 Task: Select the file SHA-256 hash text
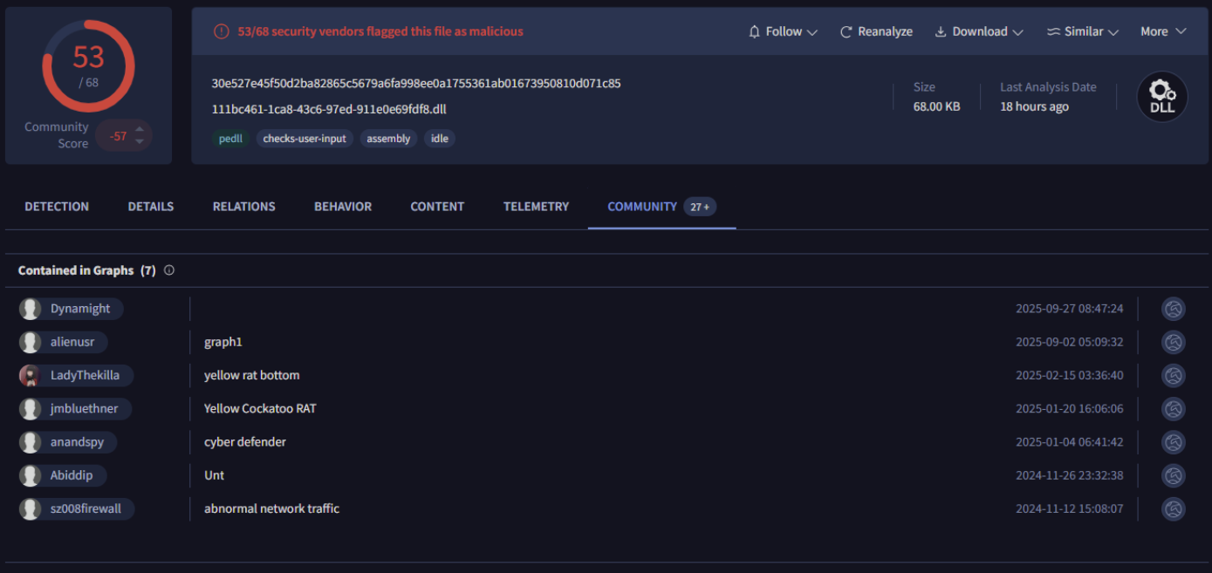(416, 84)
